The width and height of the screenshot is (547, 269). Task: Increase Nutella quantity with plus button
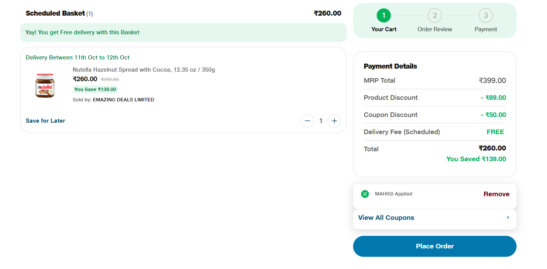(334, 121)
